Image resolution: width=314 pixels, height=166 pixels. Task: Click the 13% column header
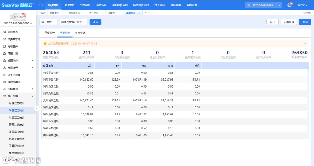click(x=161, y=66)
